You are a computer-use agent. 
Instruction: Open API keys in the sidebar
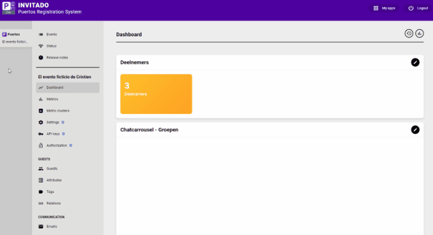click(x=67, y=134)
